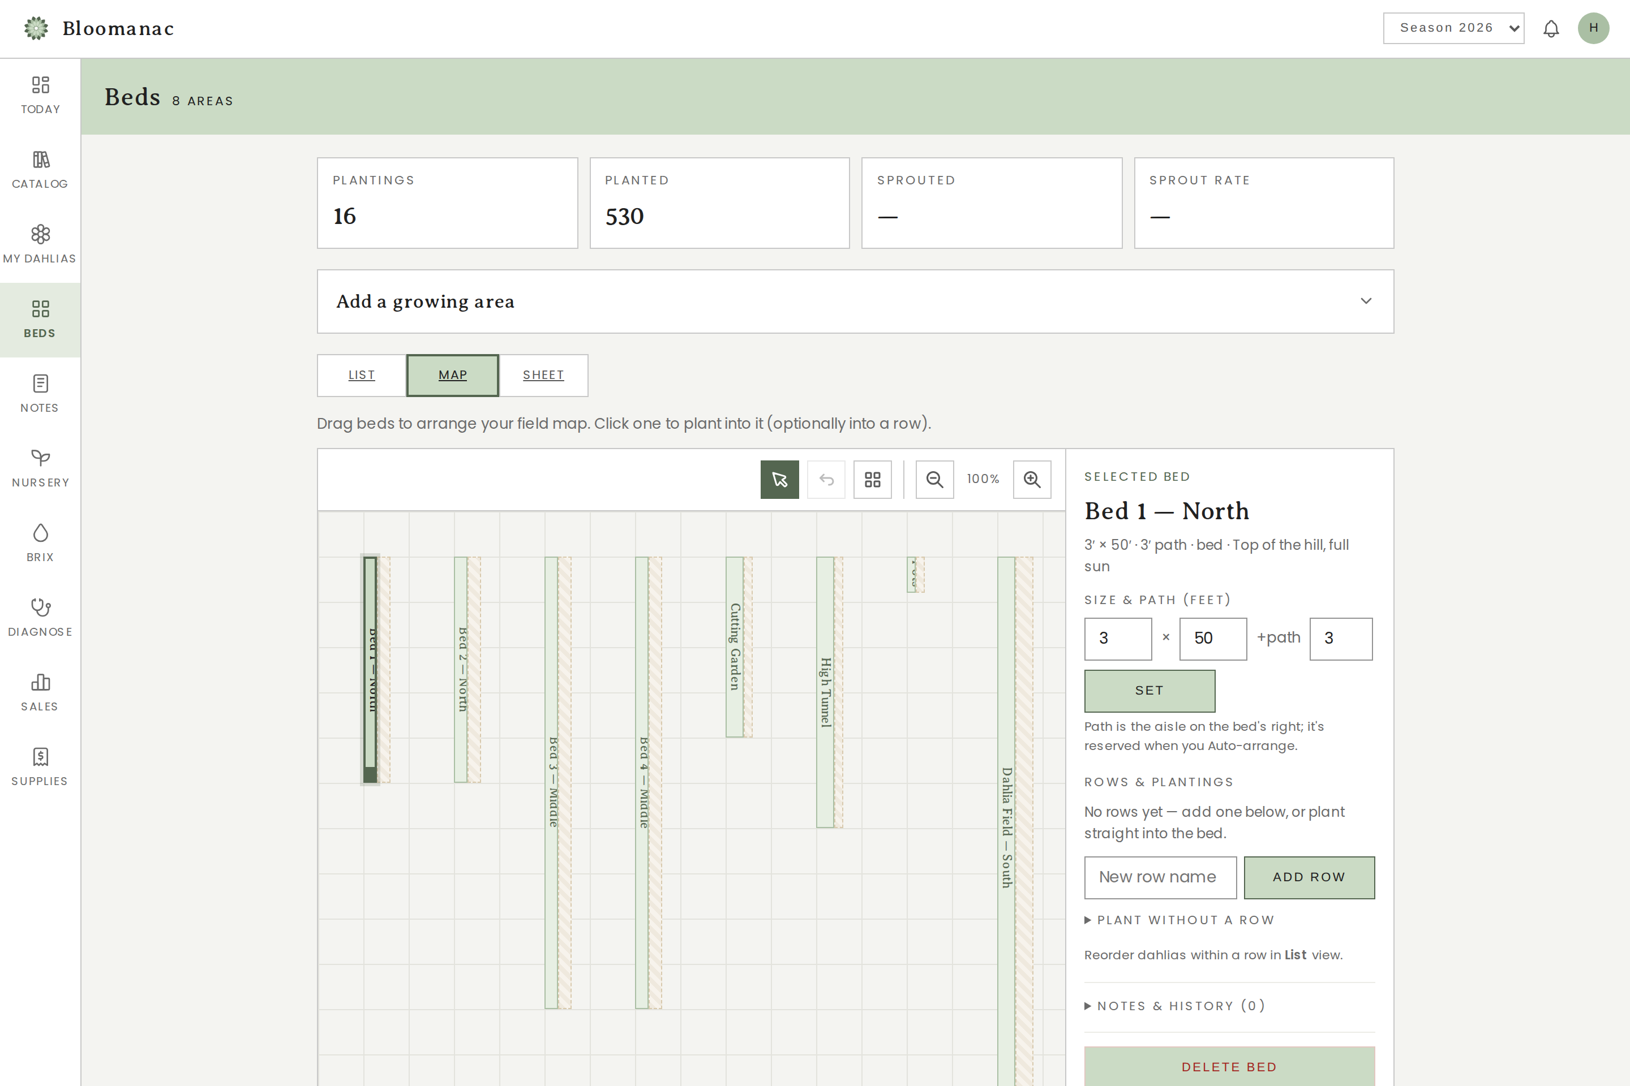Select Bed 1 — North on map
The height and width of the screenshot is (1086, 1630).
click(371, 670)
